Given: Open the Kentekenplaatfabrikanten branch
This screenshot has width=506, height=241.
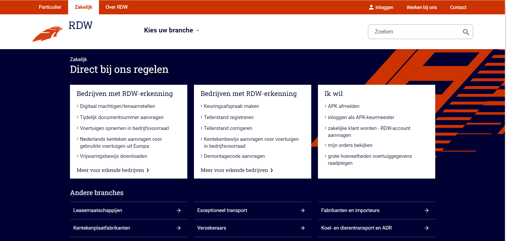Looking at the screenshot, I should 128,228.
